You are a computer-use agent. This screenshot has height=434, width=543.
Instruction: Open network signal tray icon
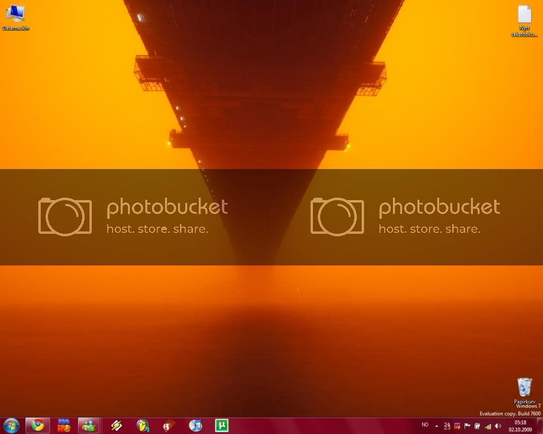pyautogui.click(x=488, y=426)
